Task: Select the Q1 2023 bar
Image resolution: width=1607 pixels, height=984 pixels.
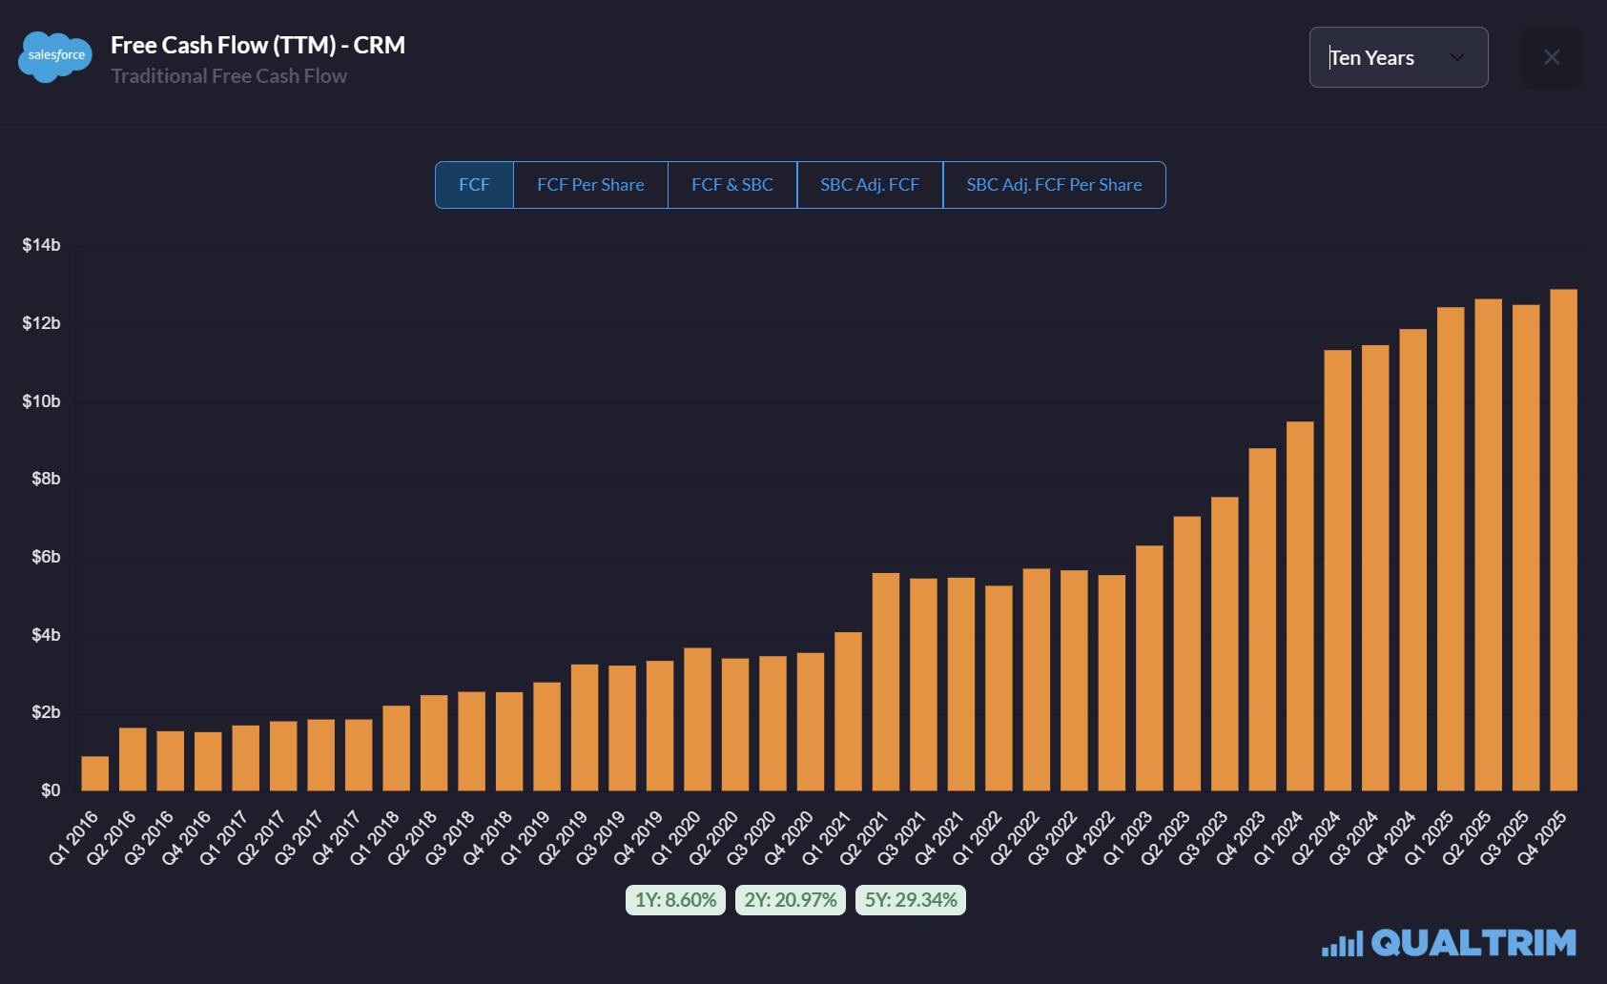Action: pyautogui.click(x=1150, y=668)
